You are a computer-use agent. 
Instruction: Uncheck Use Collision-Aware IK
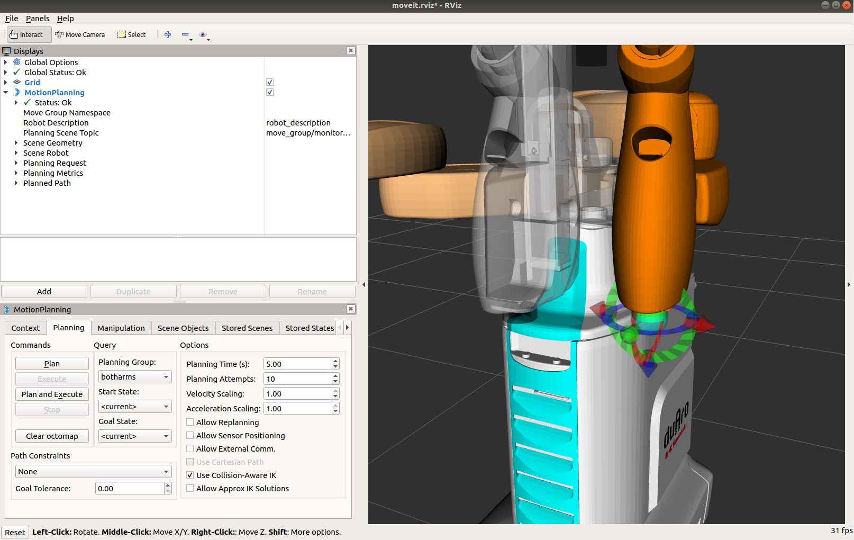tap(190, 475)
